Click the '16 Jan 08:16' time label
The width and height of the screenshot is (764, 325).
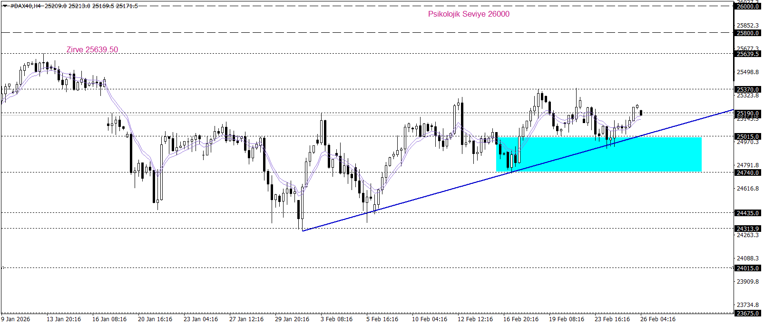pos(109,319)
